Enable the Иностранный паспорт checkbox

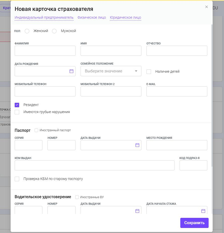point(36,130)
